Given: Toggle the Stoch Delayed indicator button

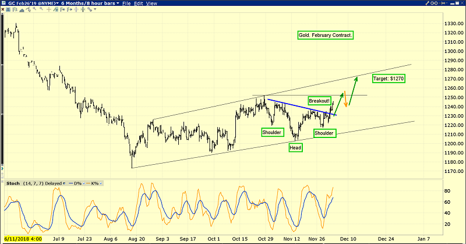Looking at the screenshot, I should [x=64, y=183].
